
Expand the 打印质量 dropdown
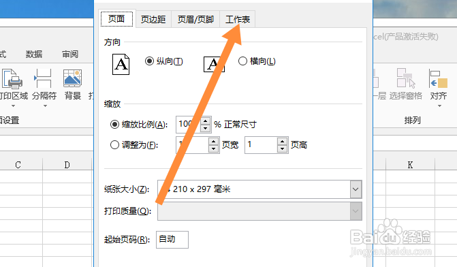click(x=356, y=211)
